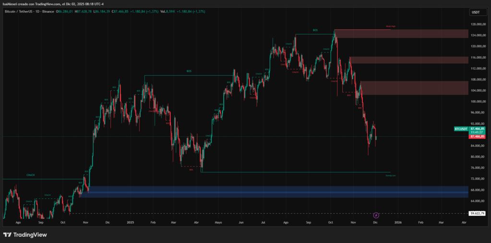This screenshot has width=491, height=243.
Task: Click the 116.000,00 price axis label
Action: pyautogui.click(x=478, y=57)
